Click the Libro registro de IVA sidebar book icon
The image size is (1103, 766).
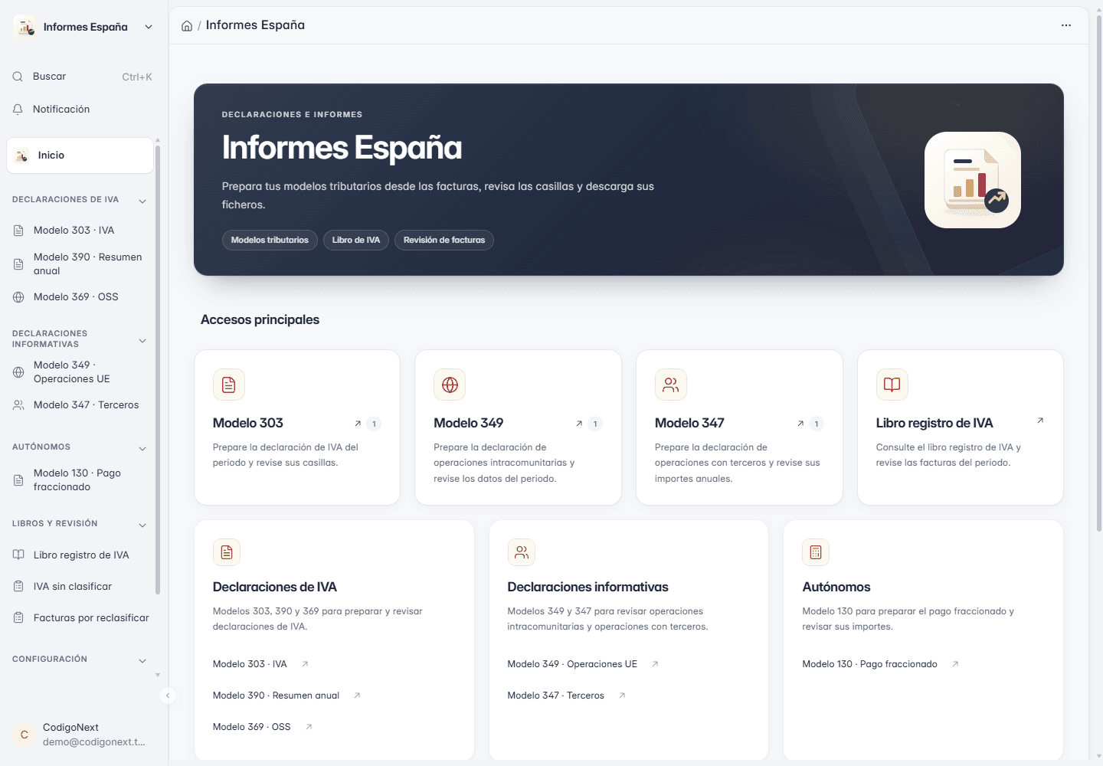tap(18, 555)
